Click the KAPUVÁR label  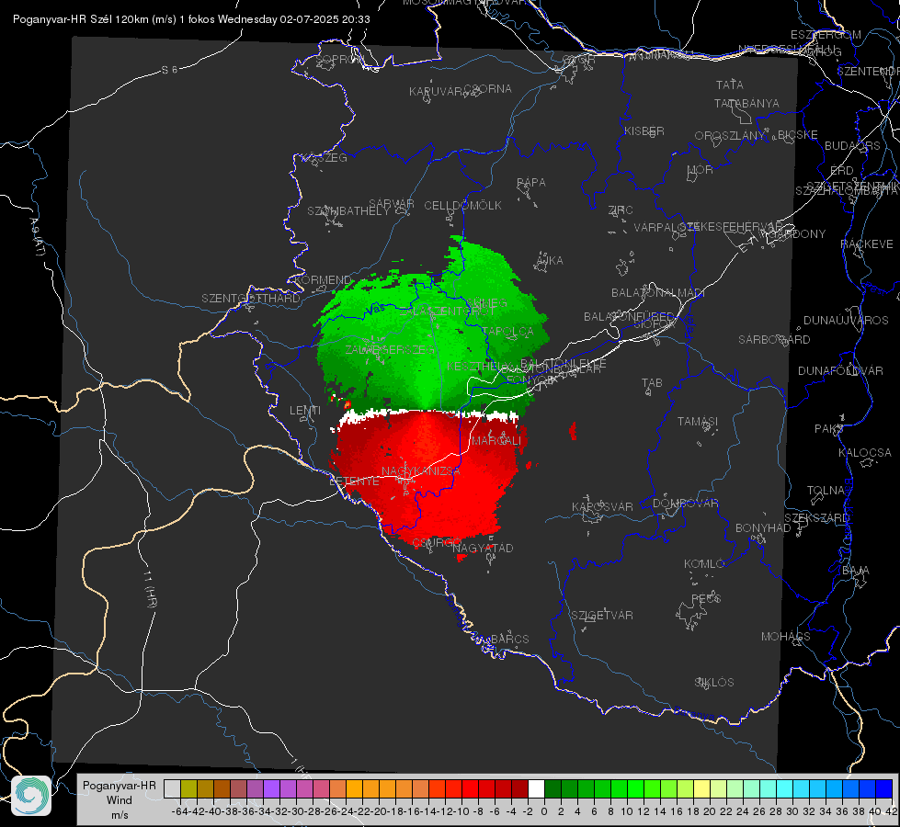click(x=437, y=92)
